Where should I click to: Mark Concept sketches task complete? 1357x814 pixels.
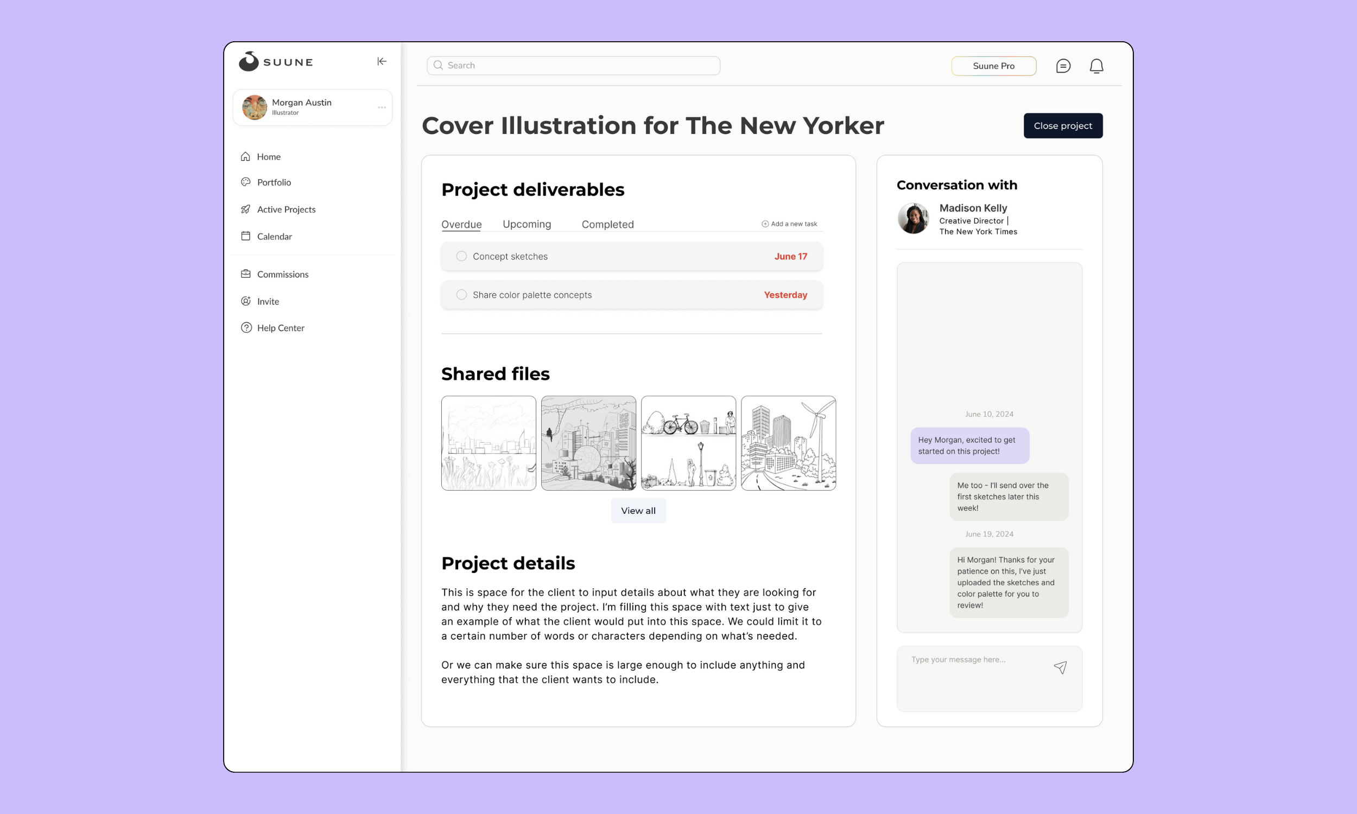click(x=461, y=256)
